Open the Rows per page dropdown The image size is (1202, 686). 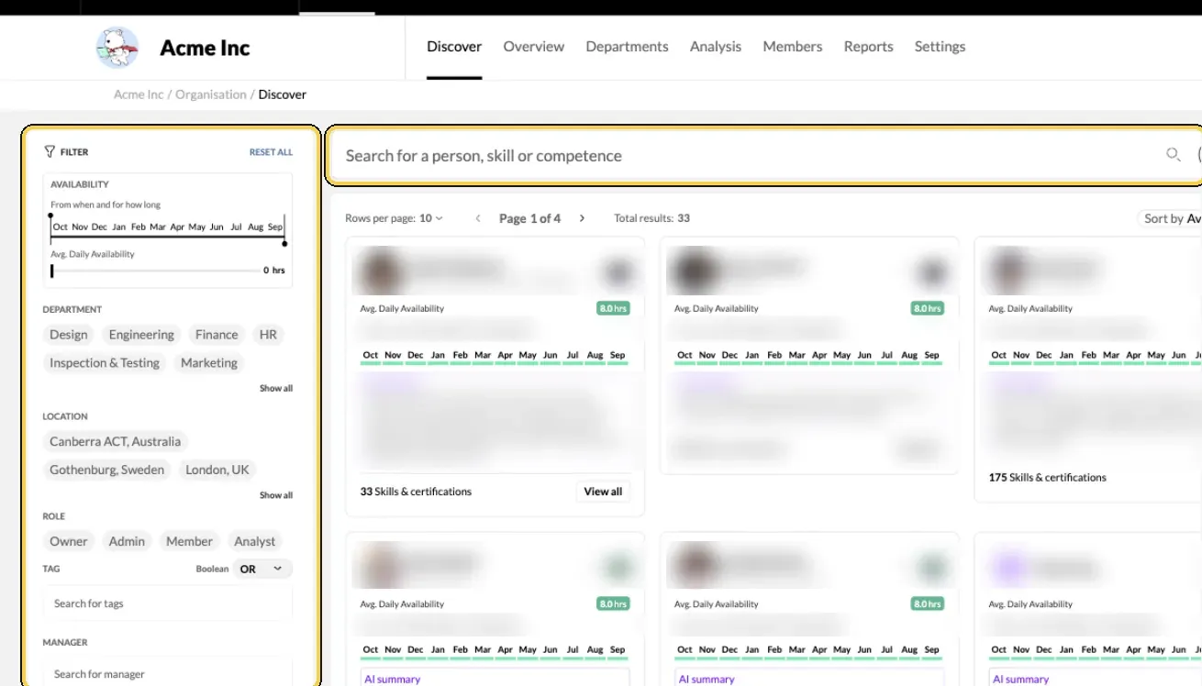[x=431, y=218]
